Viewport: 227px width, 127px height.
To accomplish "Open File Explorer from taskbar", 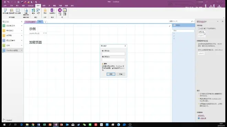I will (x=27, y=125).
